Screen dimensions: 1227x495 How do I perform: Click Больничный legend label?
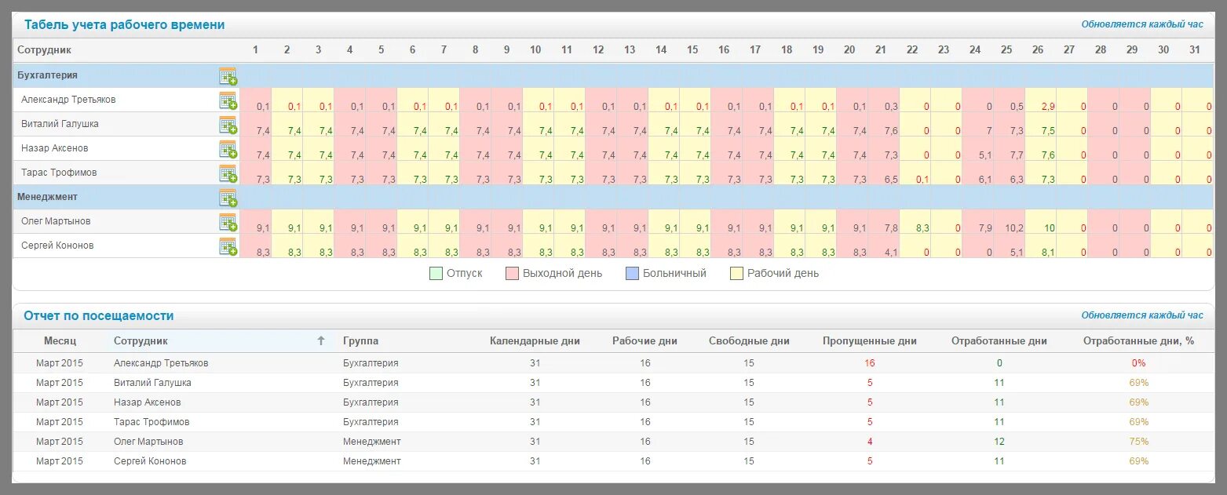pos(674,274)
